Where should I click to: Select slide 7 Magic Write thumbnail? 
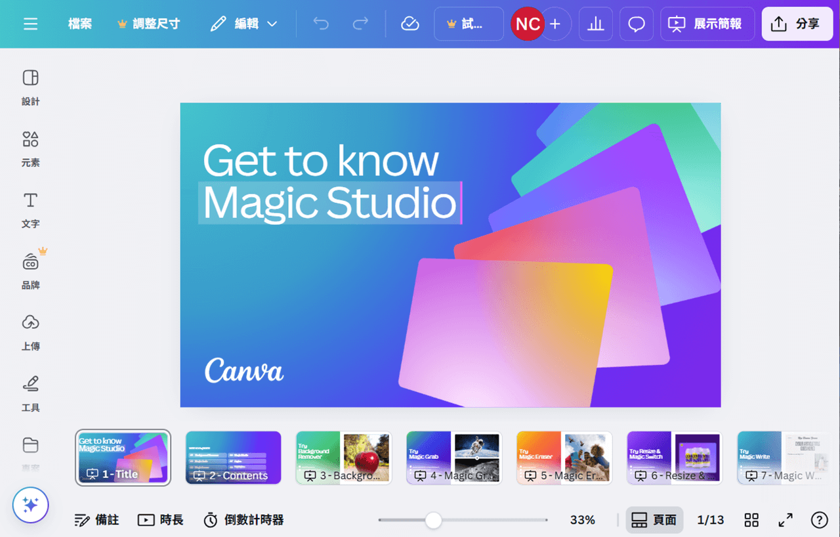785,458
